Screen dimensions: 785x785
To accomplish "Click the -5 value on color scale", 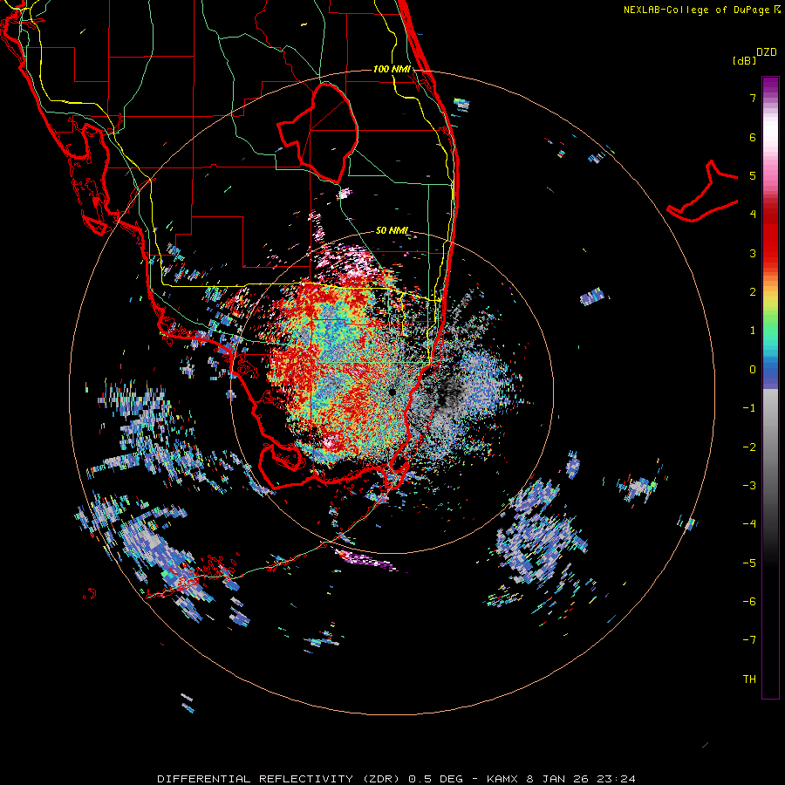I will coord(749,563).
